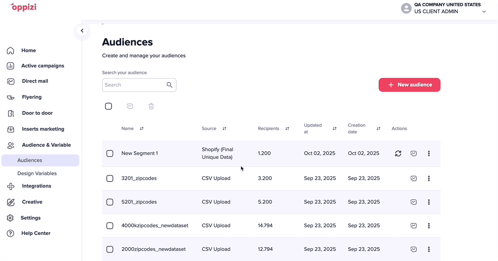The width and height of the screenshot is (498, 261).
Task: Click the 2000zipcodes_newdataset name text
Action: tap(153, 249)
